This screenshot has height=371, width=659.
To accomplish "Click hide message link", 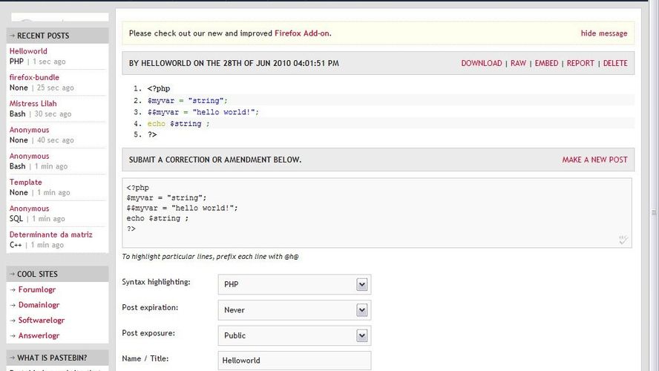I will (x=604, y=33).
